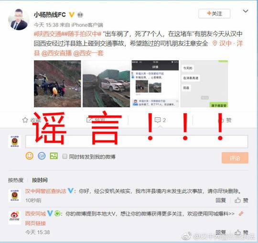
Task: Open the GIF picker icon
Action: point(42,156)
